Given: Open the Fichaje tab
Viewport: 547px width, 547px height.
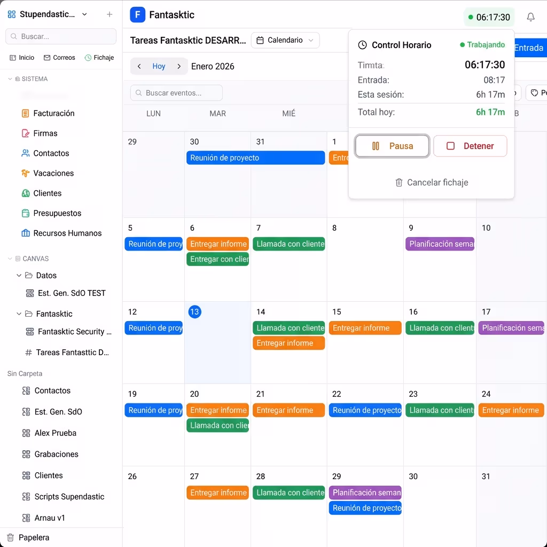Looking at the screenshot, I should point(99,58).
